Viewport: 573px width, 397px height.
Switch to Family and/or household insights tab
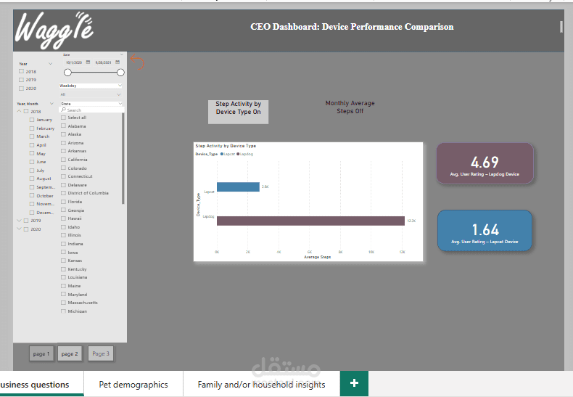pos(261,384)
